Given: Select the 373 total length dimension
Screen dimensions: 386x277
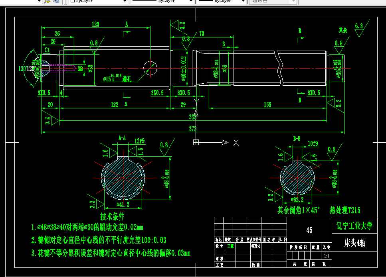Looking at the screenshot, I should 193,129.
